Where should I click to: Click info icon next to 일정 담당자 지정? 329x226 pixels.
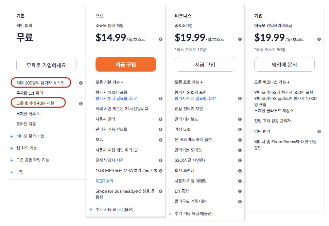(x=160, y=160)
